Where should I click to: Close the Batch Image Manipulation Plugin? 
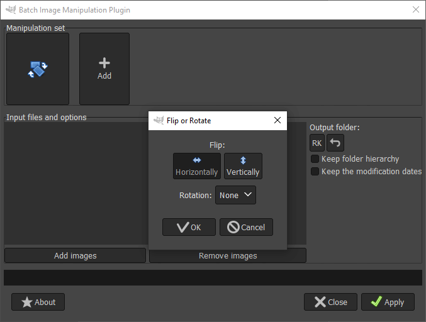coord(330,302)
